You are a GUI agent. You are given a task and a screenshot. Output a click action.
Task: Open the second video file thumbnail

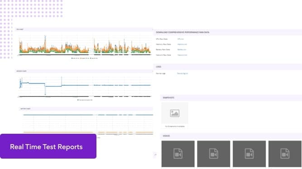point(214,154)
